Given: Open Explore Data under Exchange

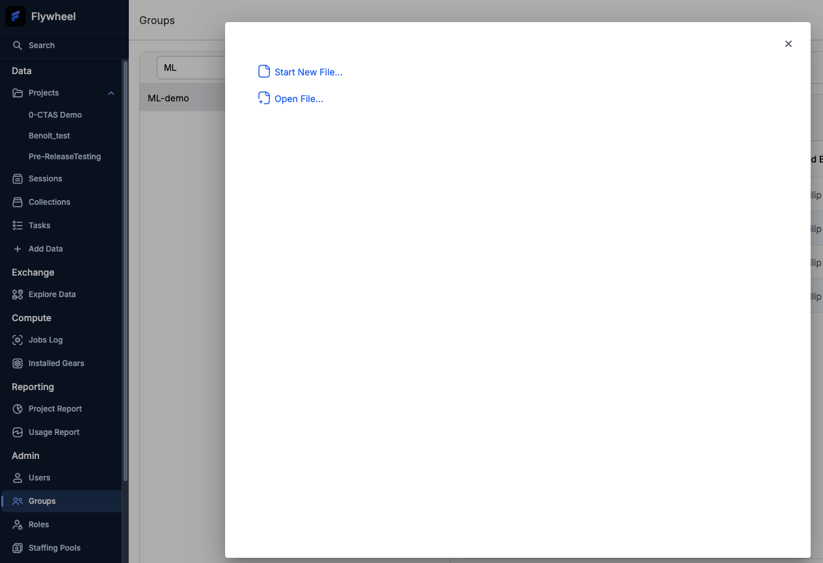Looking at the screenshot, I should click(17, 294).
